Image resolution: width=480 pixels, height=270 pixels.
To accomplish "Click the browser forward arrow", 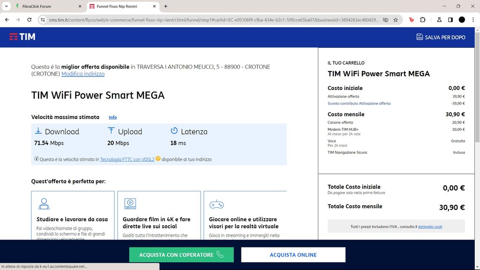I will click(x=18, y=20).
